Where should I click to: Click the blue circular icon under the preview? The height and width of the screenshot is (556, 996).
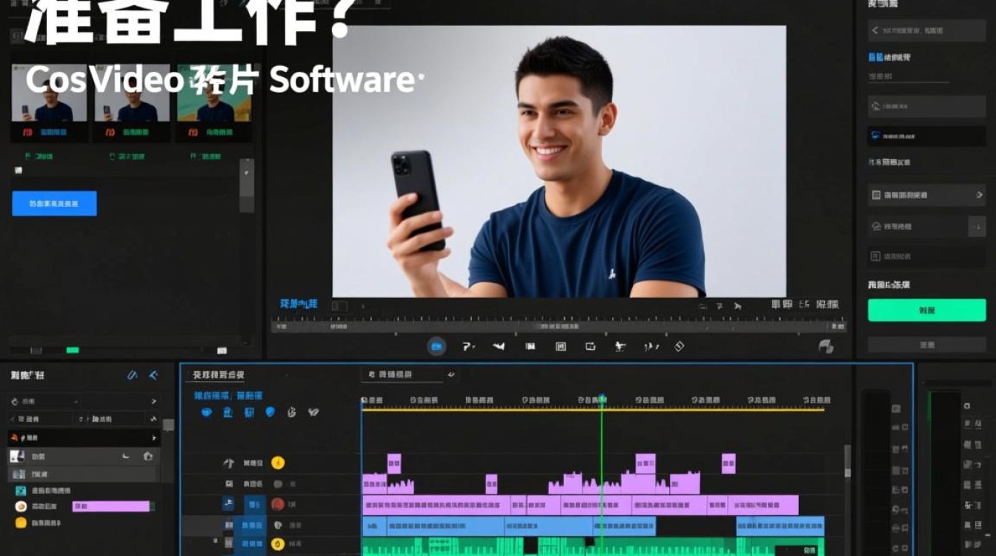tap(436, 345)
